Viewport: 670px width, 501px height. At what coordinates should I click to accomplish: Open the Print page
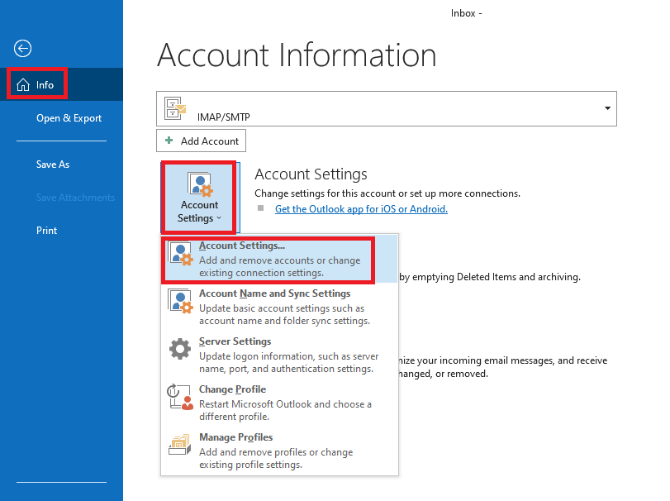pos(46,231)
